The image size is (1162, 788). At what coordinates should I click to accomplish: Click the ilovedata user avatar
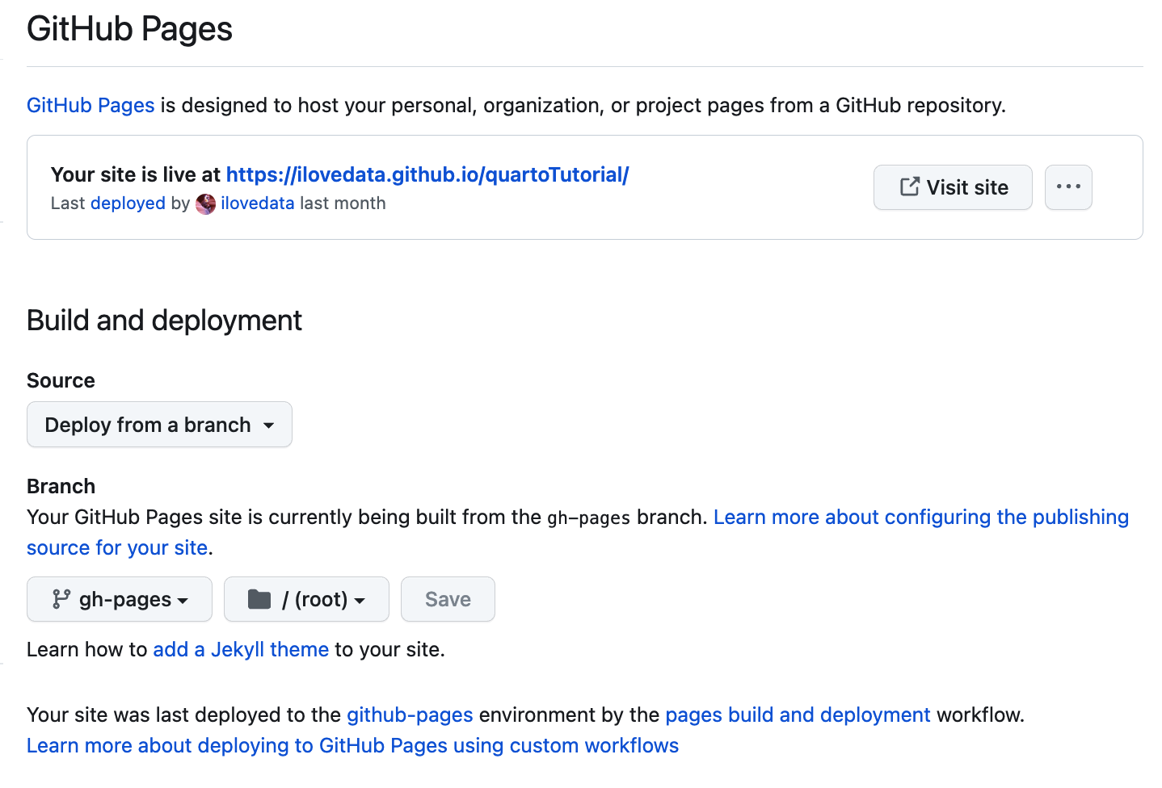click(x=206, y=204)
